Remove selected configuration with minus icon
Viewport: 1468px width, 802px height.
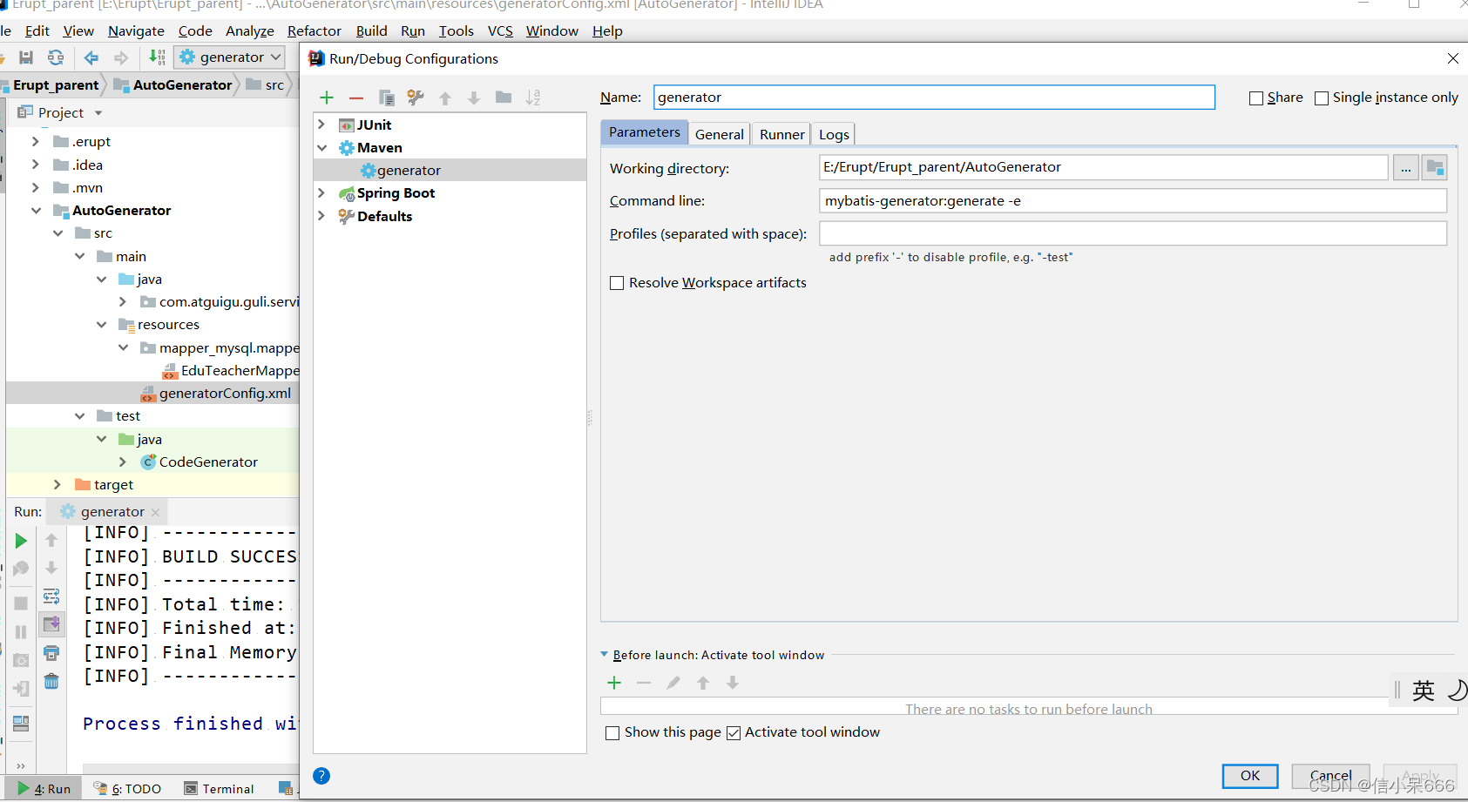(355, 98)
